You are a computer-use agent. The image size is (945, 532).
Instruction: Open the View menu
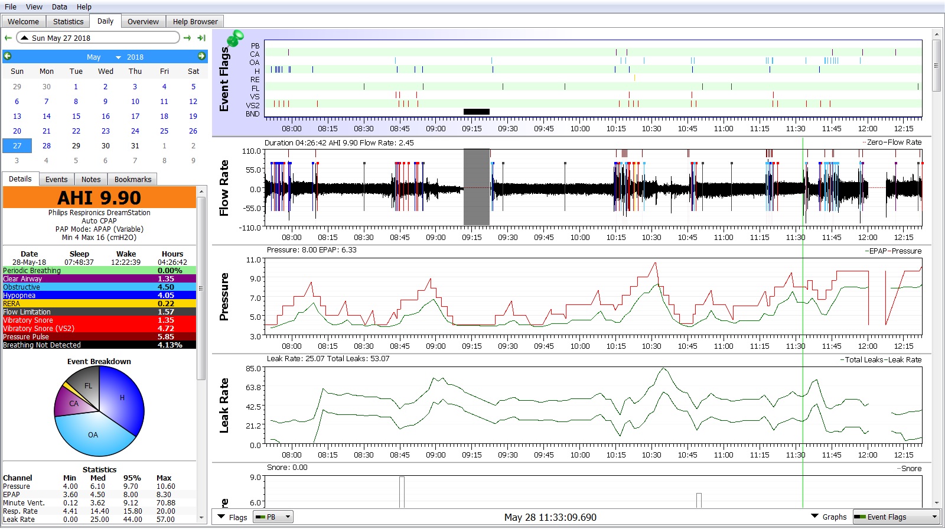[x=34, y=7]
